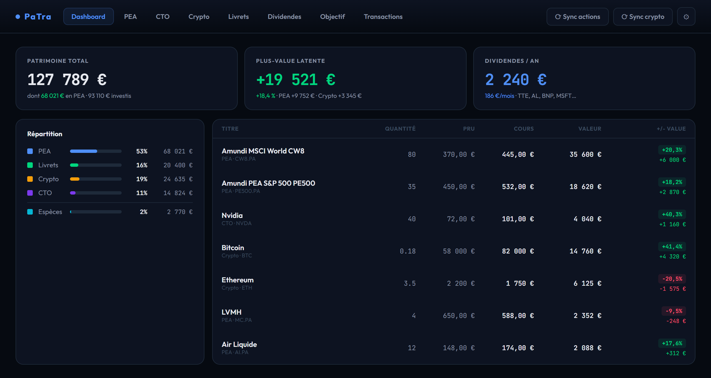Open the Dividendes tab
Image resolution: width=711 pixels, height=378 pixels.
[284, 16]
